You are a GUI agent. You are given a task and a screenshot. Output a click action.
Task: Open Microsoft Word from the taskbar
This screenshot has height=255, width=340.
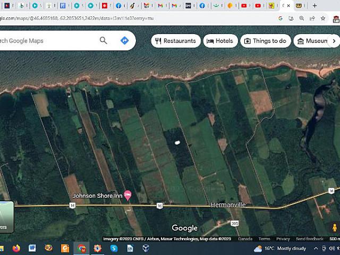(x=32, y=248)
